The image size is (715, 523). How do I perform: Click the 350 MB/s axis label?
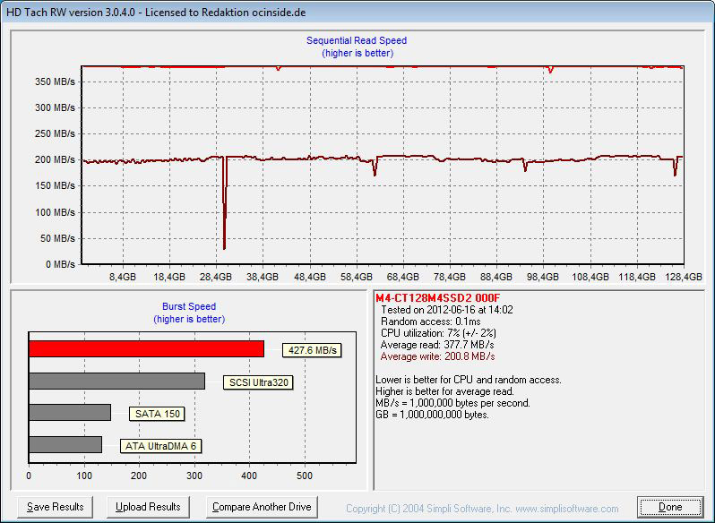pyautogui.click(x=55, y=82)
